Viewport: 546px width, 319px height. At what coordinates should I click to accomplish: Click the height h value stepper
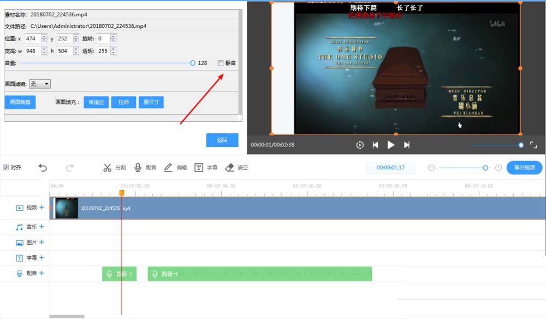76,51
